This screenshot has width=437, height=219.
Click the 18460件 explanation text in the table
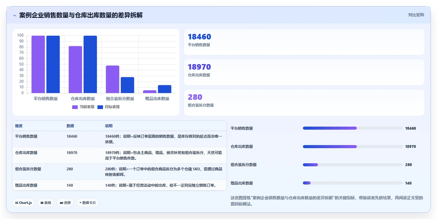[x=164, y=139]
